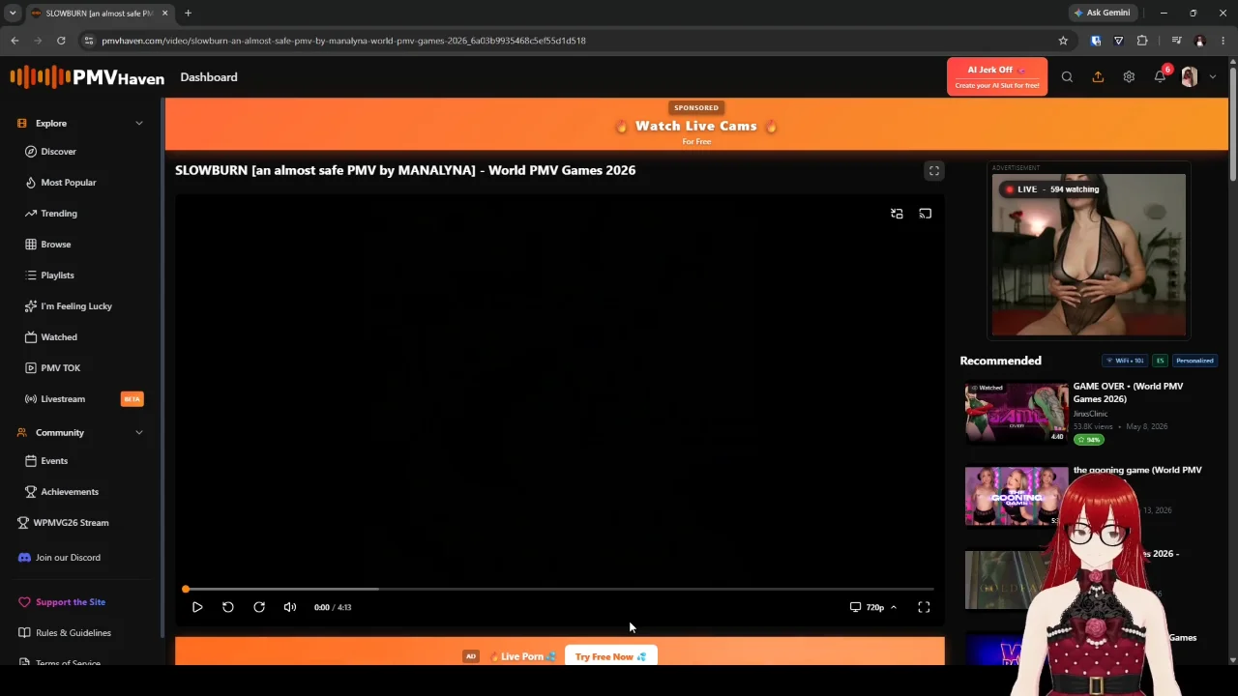Image resolution: width=1238 pixels, height=696 pixels.
Task: Click the picture-in-picture icon on the player
Action: point(897,214)
